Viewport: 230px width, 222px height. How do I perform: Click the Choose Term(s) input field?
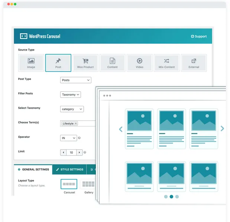[78, 124]
